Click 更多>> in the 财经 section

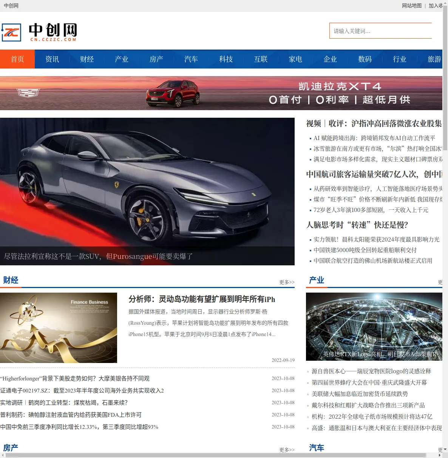(x=287, y=282)
